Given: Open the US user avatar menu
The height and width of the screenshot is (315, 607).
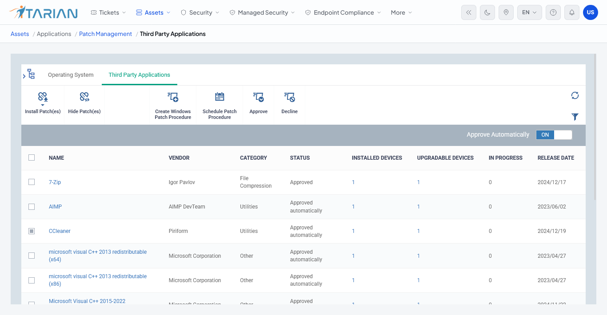Looking at the screenshot, I should click(591, 12).
